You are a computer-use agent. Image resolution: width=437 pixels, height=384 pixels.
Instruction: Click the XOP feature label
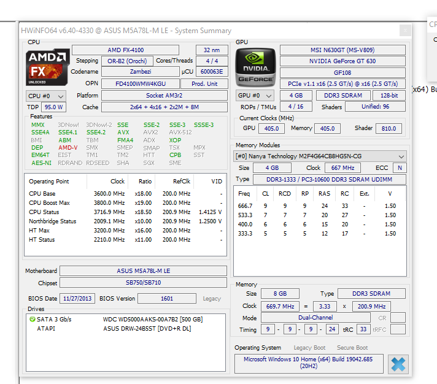(x=175, y=140)
